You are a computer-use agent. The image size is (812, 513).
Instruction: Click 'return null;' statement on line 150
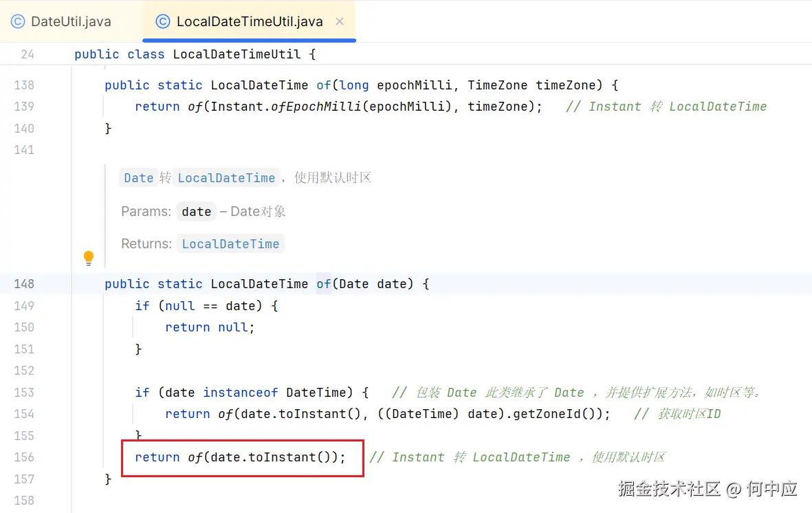(210, 327)
